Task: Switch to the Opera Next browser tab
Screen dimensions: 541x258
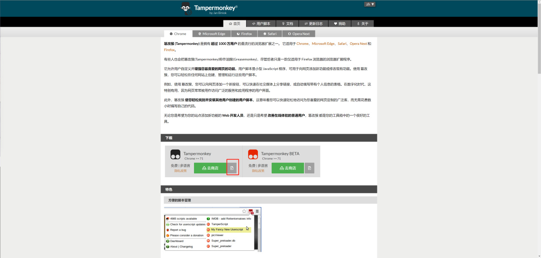Action: pos(299,34)
